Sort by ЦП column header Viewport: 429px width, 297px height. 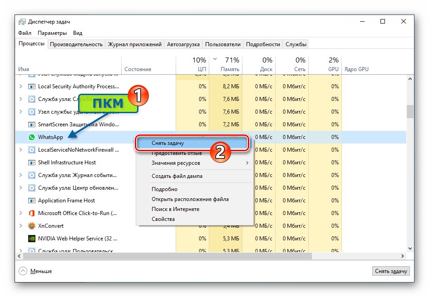pyautogui.click(x=192, y=65)
